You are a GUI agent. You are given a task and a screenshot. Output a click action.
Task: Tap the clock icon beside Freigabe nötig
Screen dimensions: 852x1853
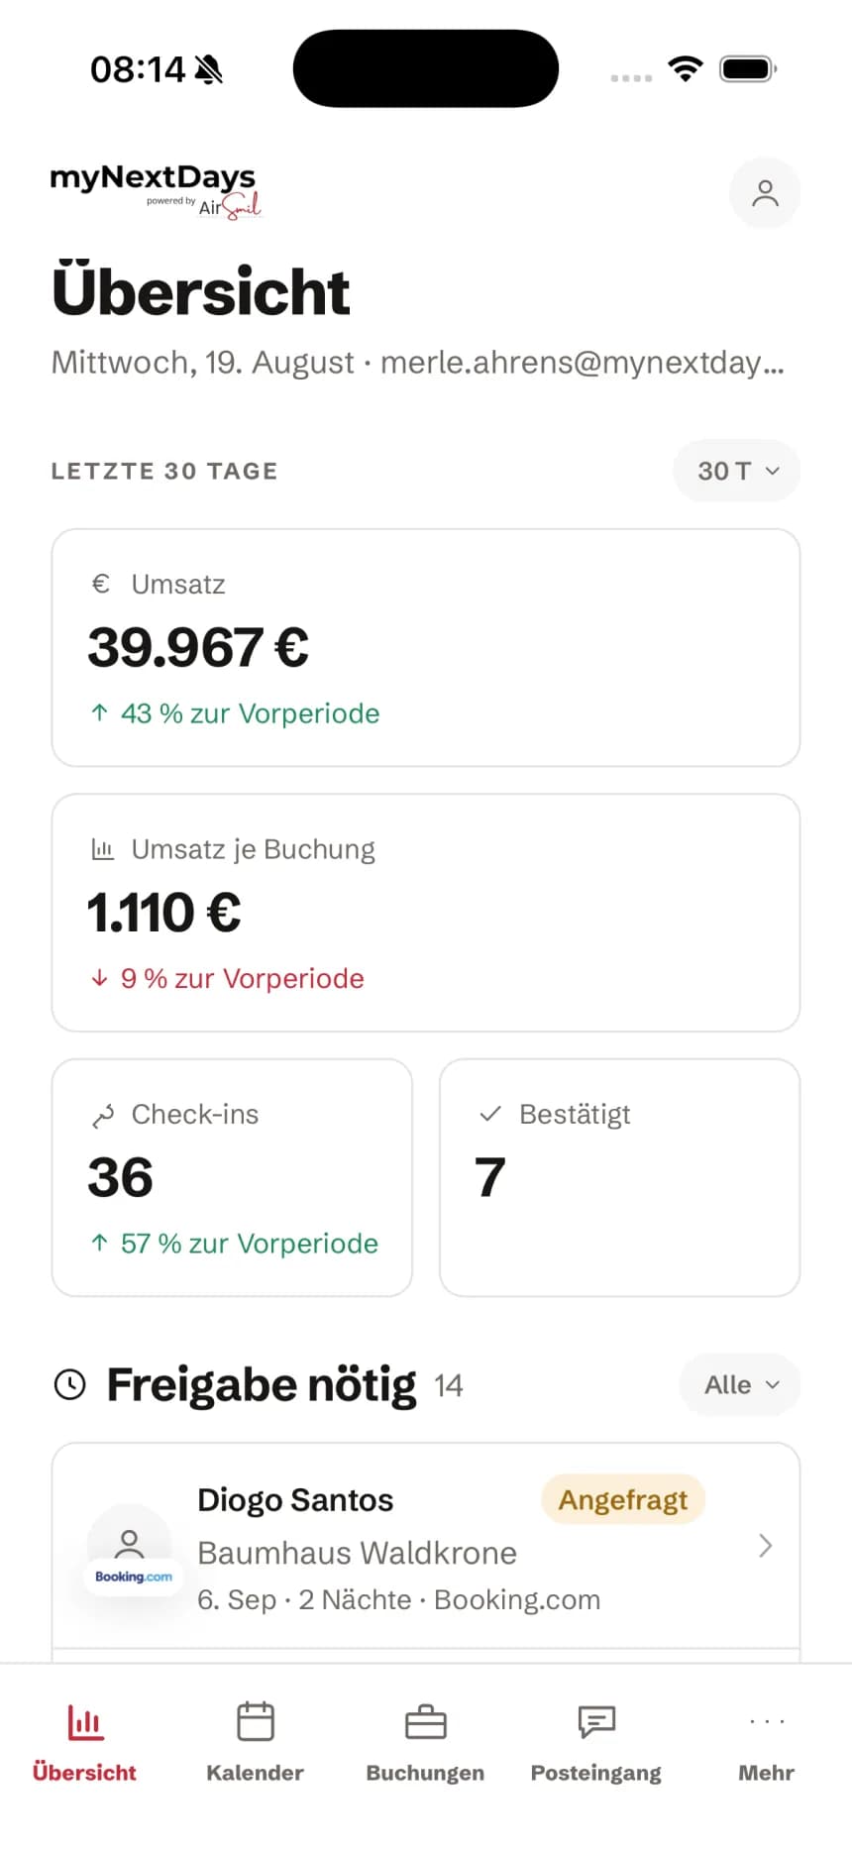[x=70, y=1384]
